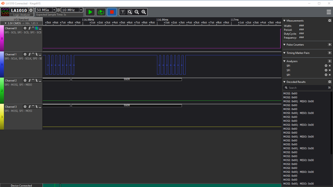Image resolution: width=333 pixels, height=187 pixels.
Task: Open the hamburger main menu
Action: [x=329, y=12]
